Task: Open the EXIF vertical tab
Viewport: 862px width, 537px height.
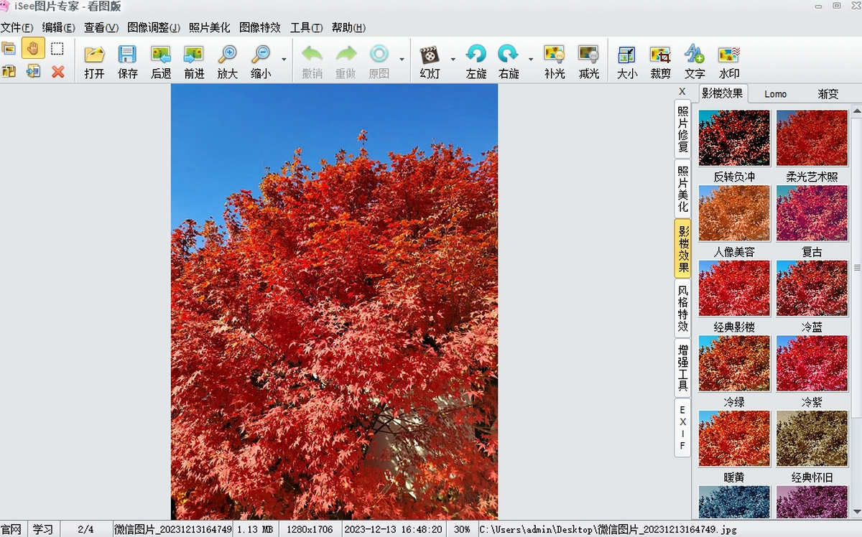Action: point(682,428)
